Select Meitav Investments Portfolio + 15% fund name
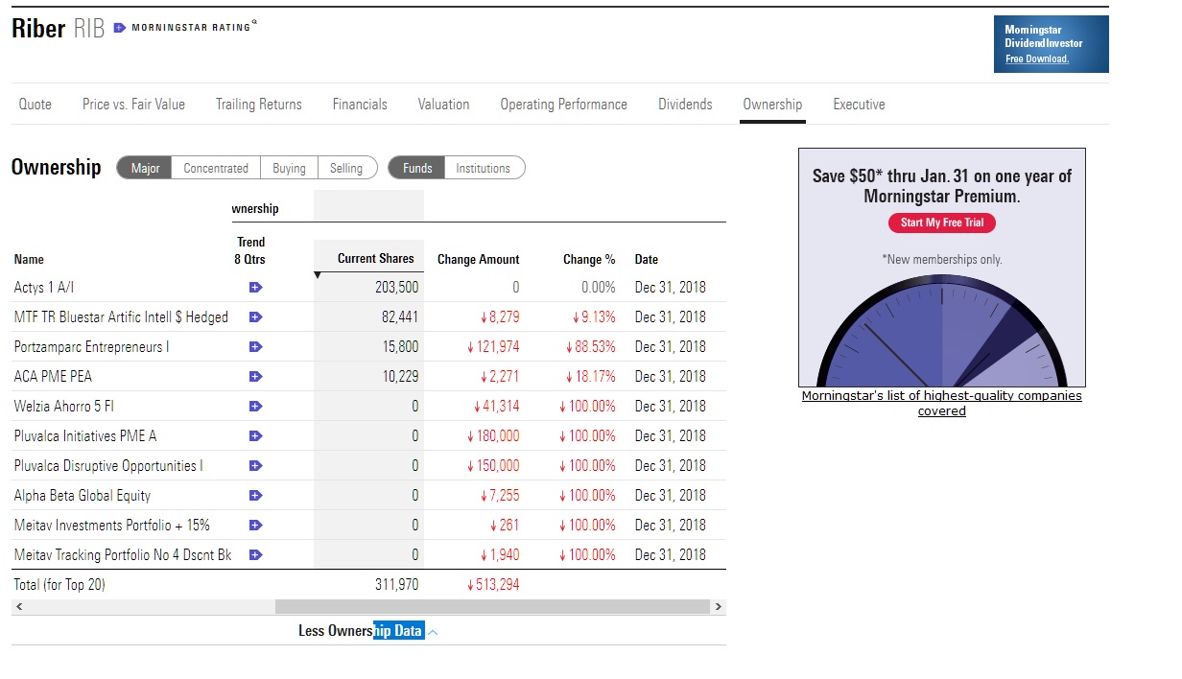This screenshot has width=1182, height=679. [x=112, y=525]
